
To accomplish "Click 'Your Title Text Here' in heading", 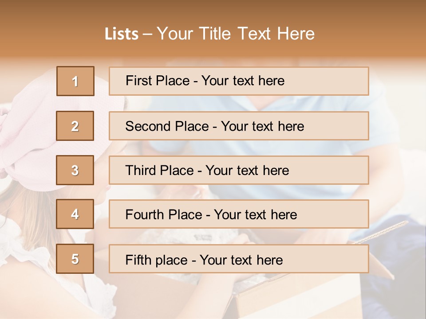I will pyautogui.click(x=236, y=34).
